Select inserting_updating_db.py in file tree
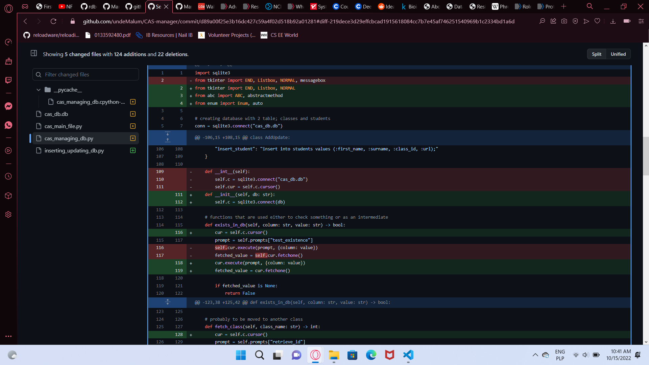Image resolution: width=649 pixels, height=365 pixels. pos(74,151)
